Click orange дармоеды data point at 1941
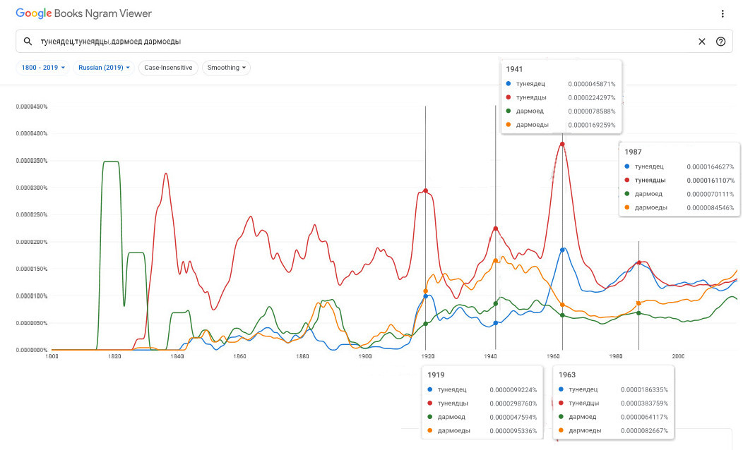This screenshot has width=743, height=450. [x=496, y=261]
